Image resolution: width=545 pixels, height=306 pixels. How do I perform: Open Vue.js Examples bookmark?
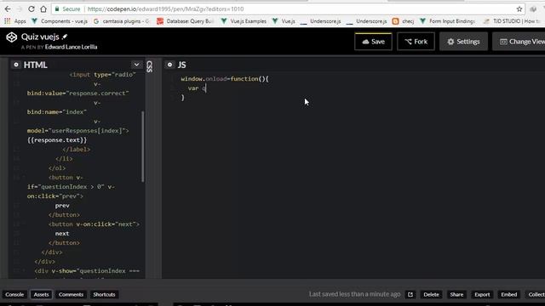(244, 21)
